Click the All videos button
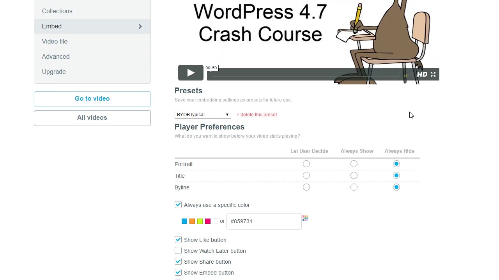499x280 pixels. tap(92, 118)
